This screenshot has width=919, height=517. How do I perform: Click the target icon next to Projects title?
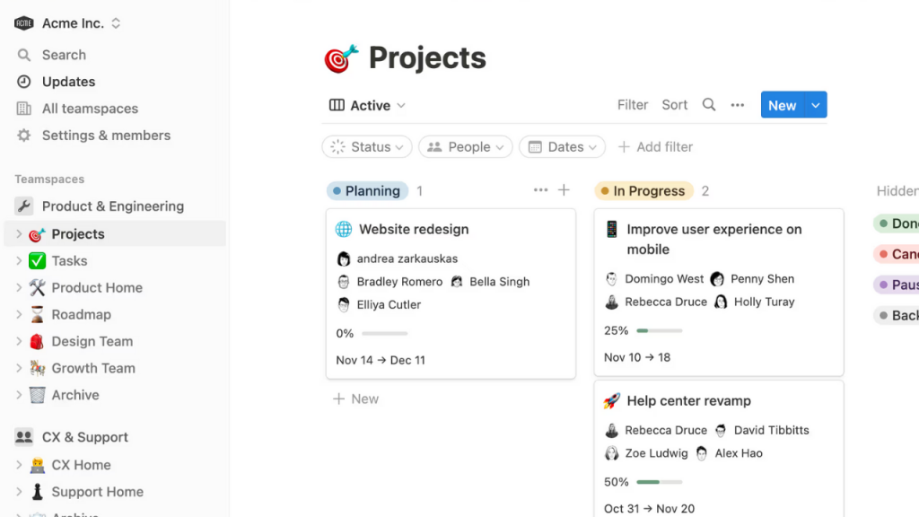341,58
